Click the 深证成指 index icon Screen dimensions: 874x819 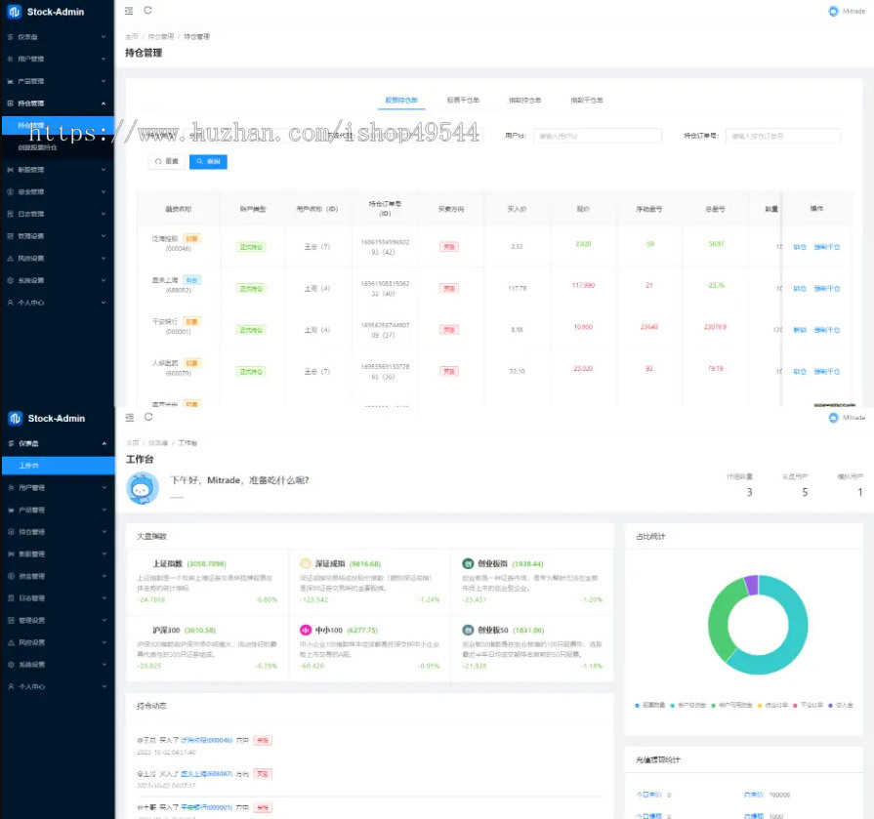point(305,564)
